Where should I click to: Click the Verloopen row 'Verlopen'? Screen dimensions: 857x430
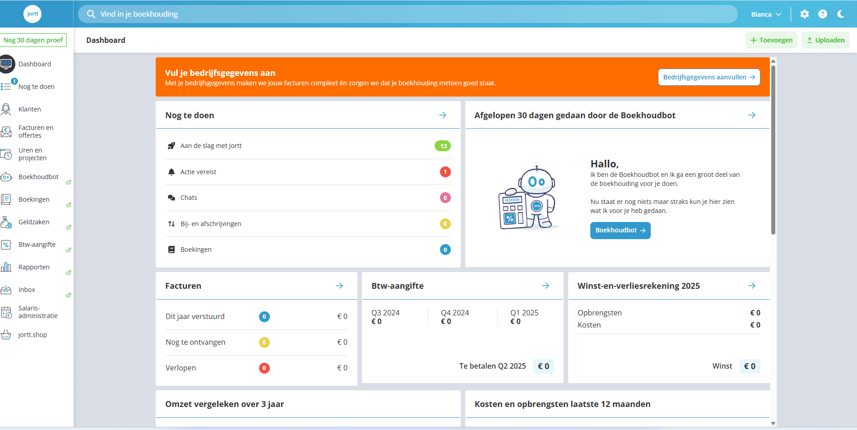(256, 368)
